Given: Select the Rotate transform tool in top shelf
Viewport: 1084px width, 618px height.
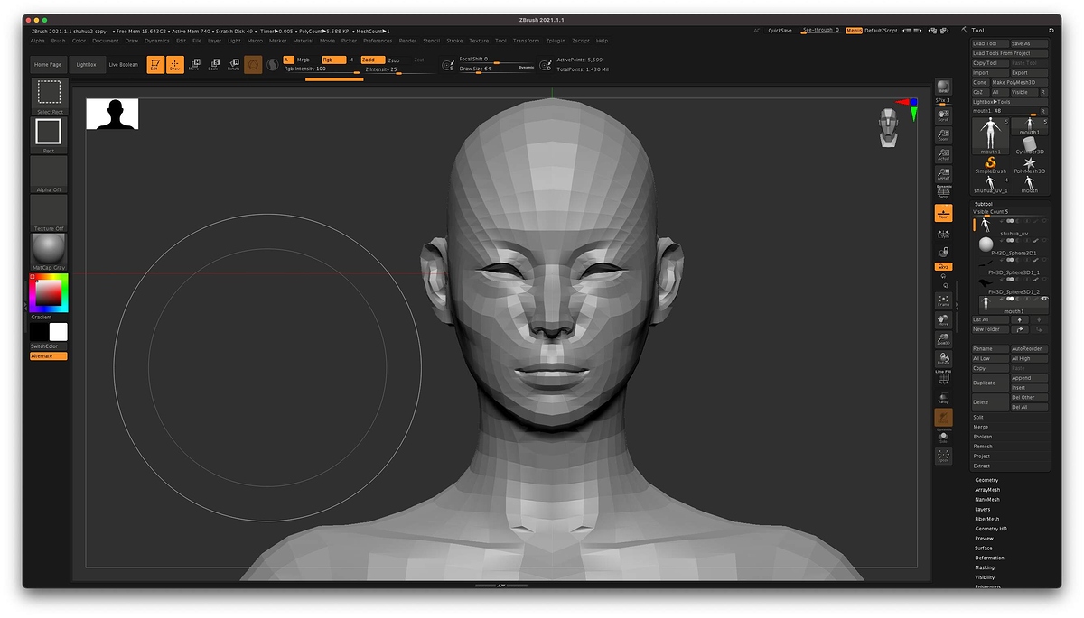Looking at the screenshot, I should (233, 64).
